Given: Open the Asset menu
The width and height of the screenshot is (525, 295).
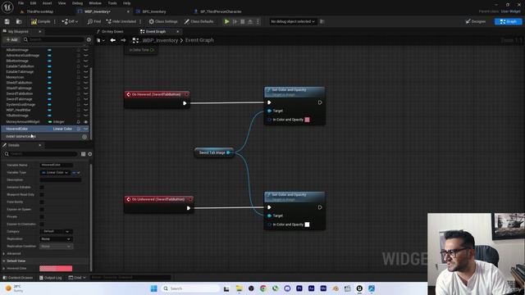Looking at the screenshot, I should 48,3.
